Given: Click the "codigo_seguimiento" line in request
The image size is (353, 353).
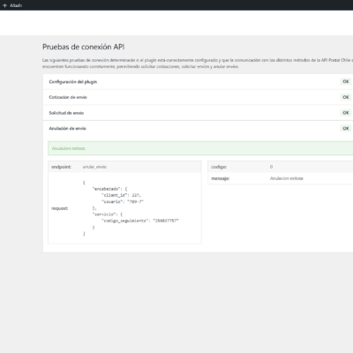Looking at the screenshot, I should coord(140,221).
